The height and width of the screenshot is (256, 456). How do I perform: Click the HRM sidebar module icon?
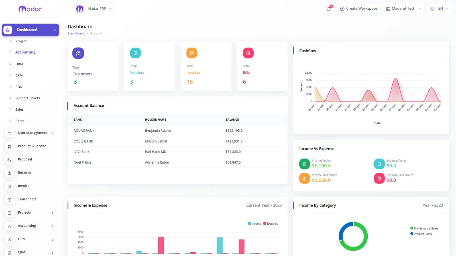tap(9, 240)
